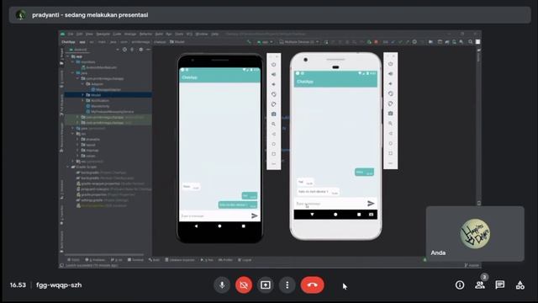Screen dimensions: 538x303
Task: Click overview square on right emulator toolbar
Action: click(x=390, y=153)
